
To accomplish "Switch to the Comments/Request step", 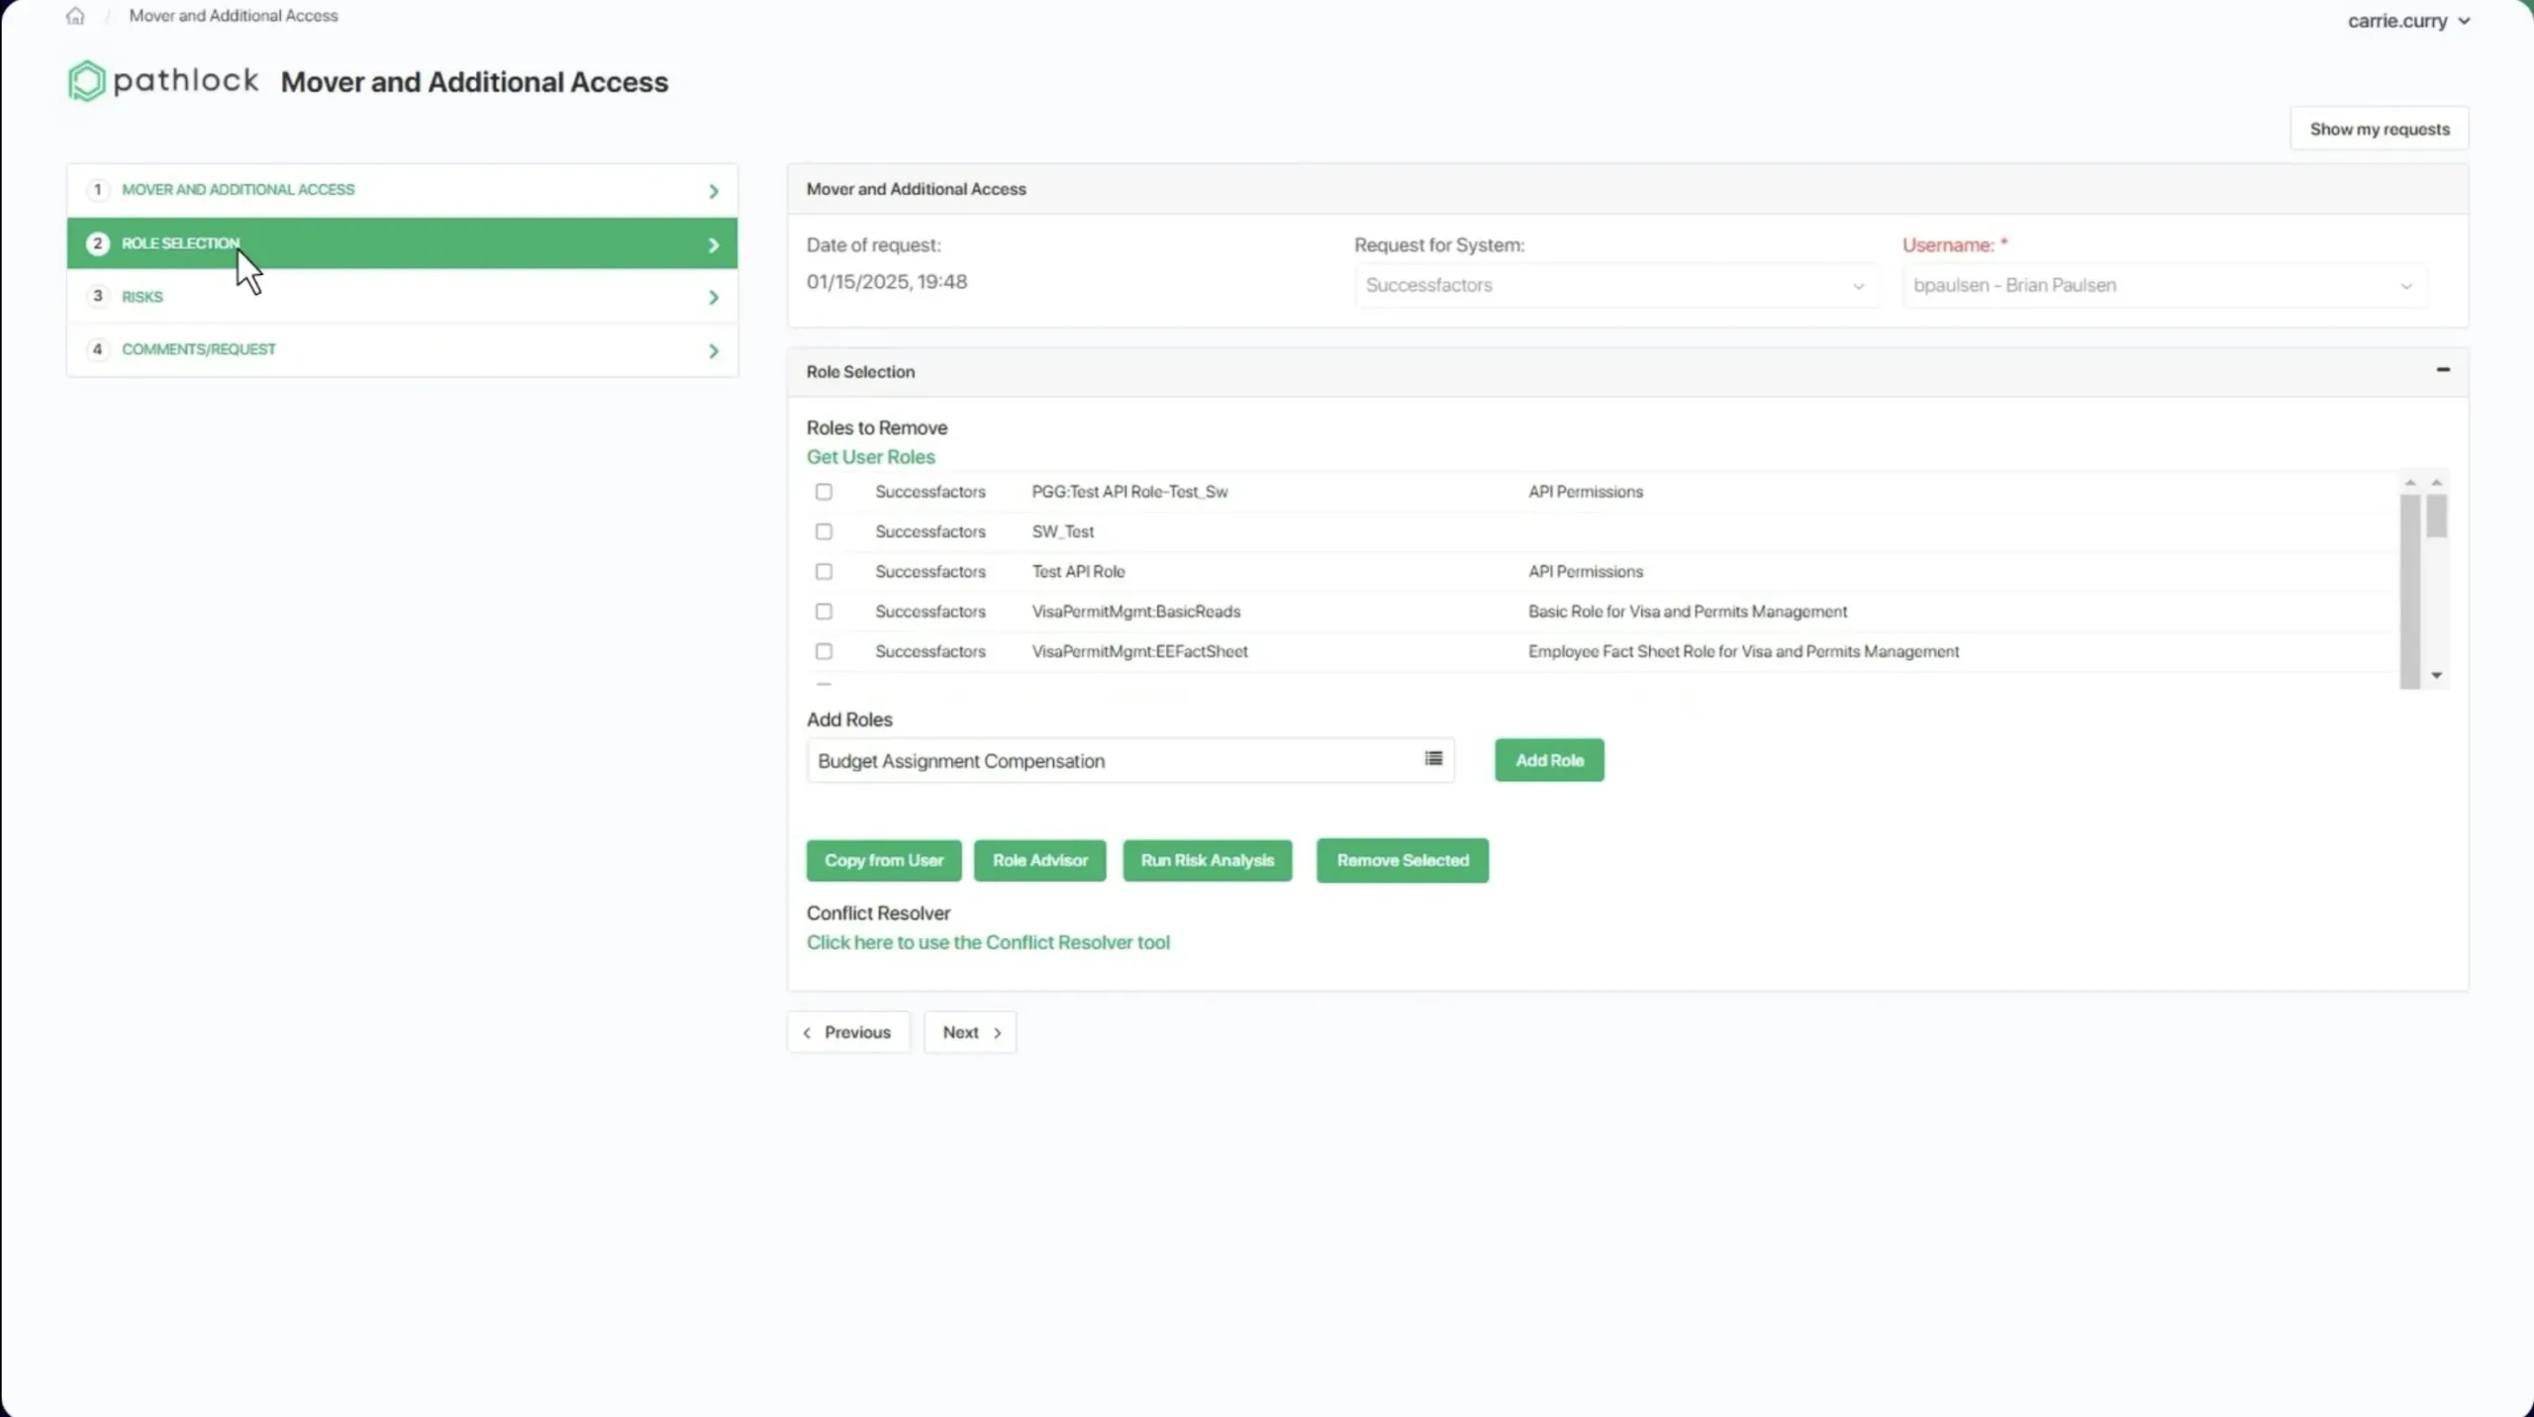I will click(x=199, y=349).
